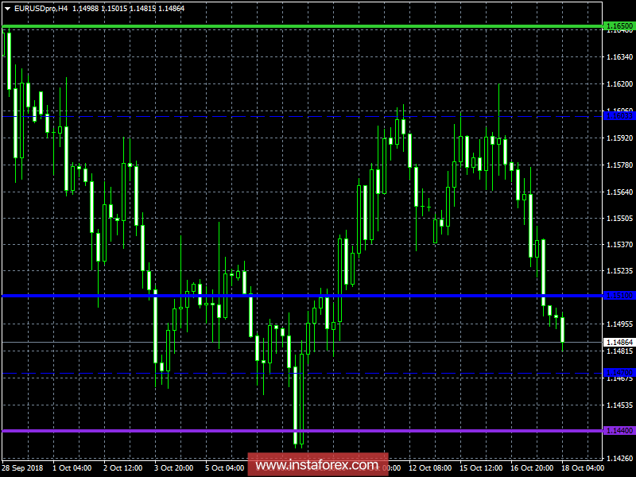Click the 18 Oct 04:00 time marker
The width and height of the screenshot is (636, 477).
(x=583, y=468)
